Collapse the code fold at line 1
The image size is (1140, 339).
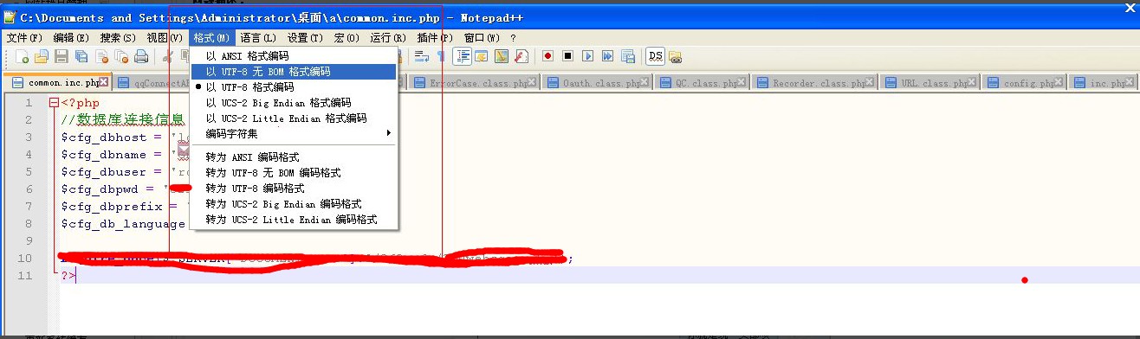pos(54,103)
